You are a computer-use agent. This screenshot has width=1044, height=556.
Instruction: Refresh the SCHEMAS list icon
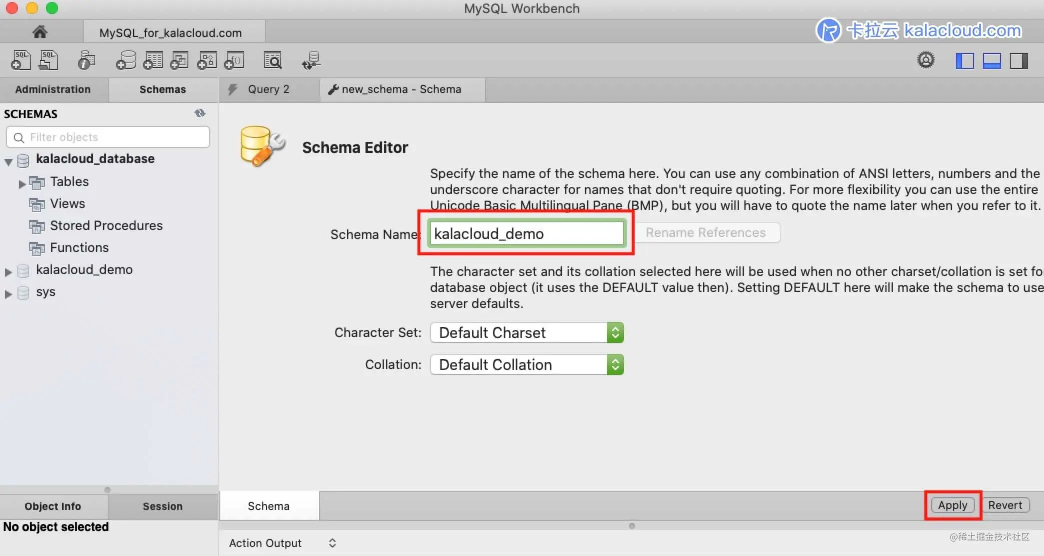[200, 113]
